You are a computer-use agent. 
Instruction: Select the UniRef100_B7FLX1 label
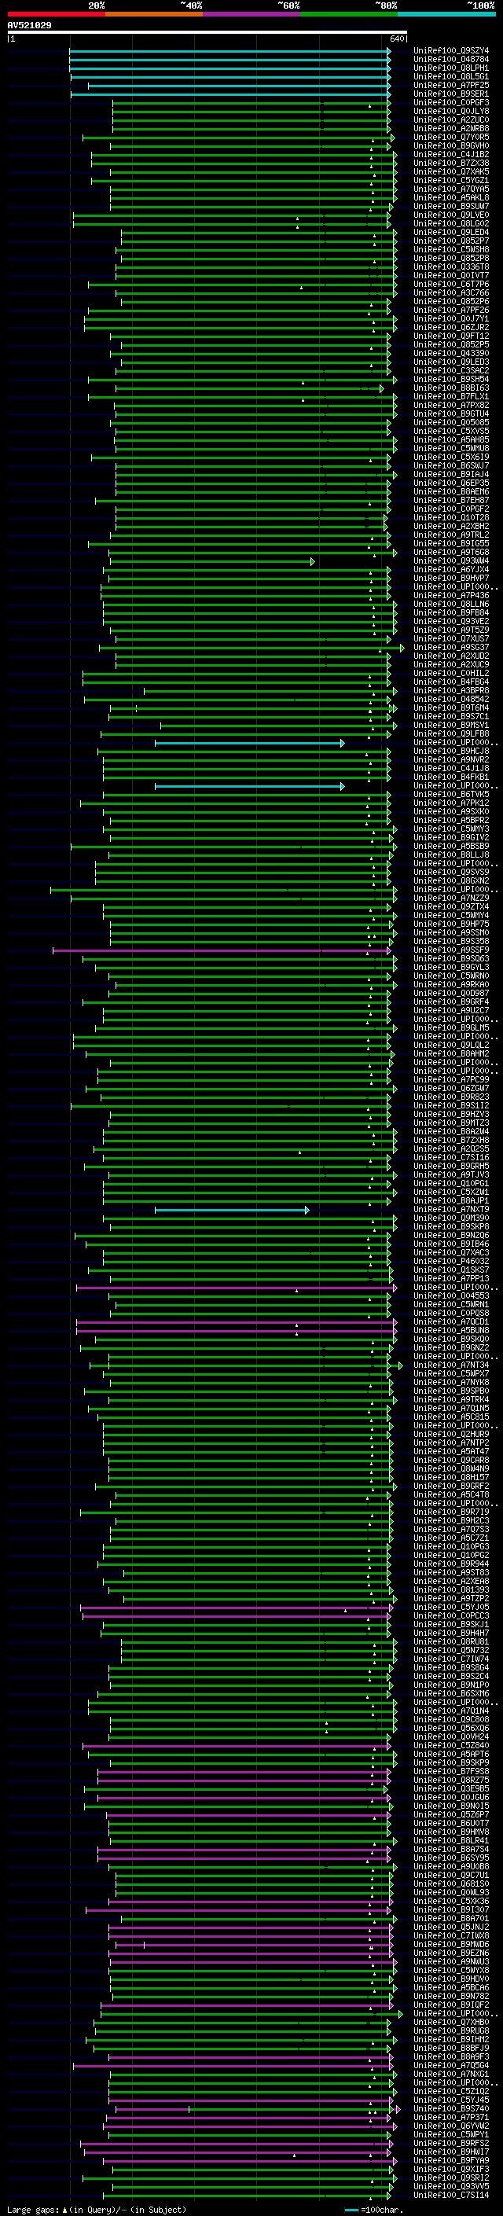451,396
